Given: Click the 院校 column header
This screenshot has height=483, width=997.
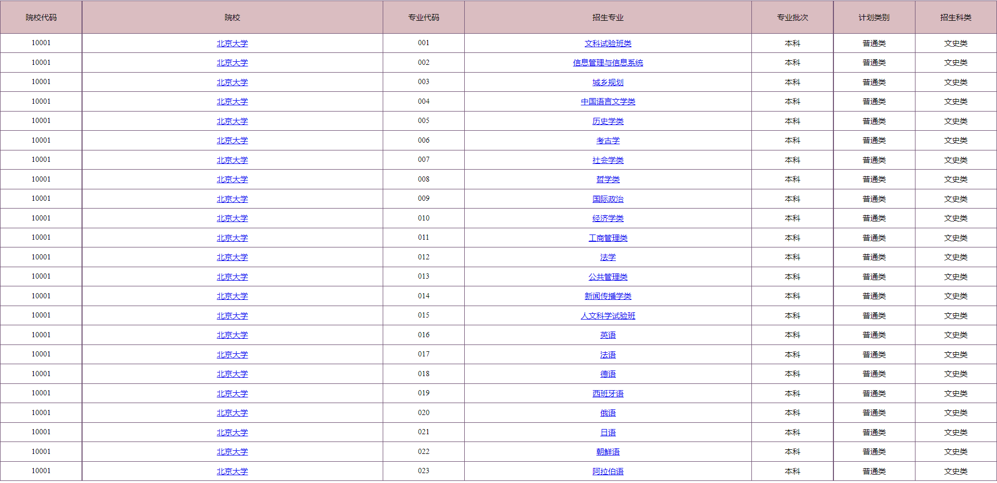Looking at the screenshot, I should click(x=232, y=18).
